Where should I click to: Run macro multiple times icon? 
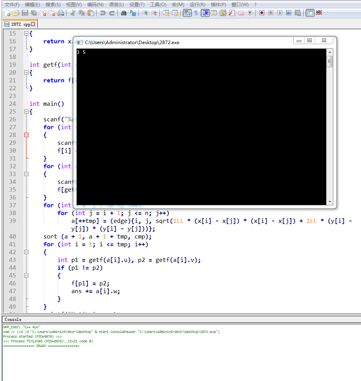click(x=289, y=13)
